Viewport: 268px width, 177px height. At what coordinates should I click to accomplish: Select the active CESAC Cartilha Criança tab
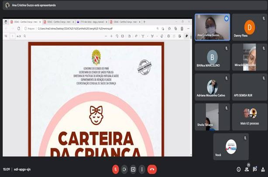pyautogui.click(x=25, y=22)
